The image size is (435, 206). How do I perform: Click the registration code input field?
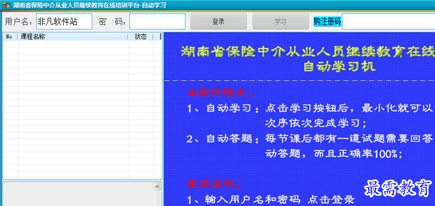click(388, 22)
